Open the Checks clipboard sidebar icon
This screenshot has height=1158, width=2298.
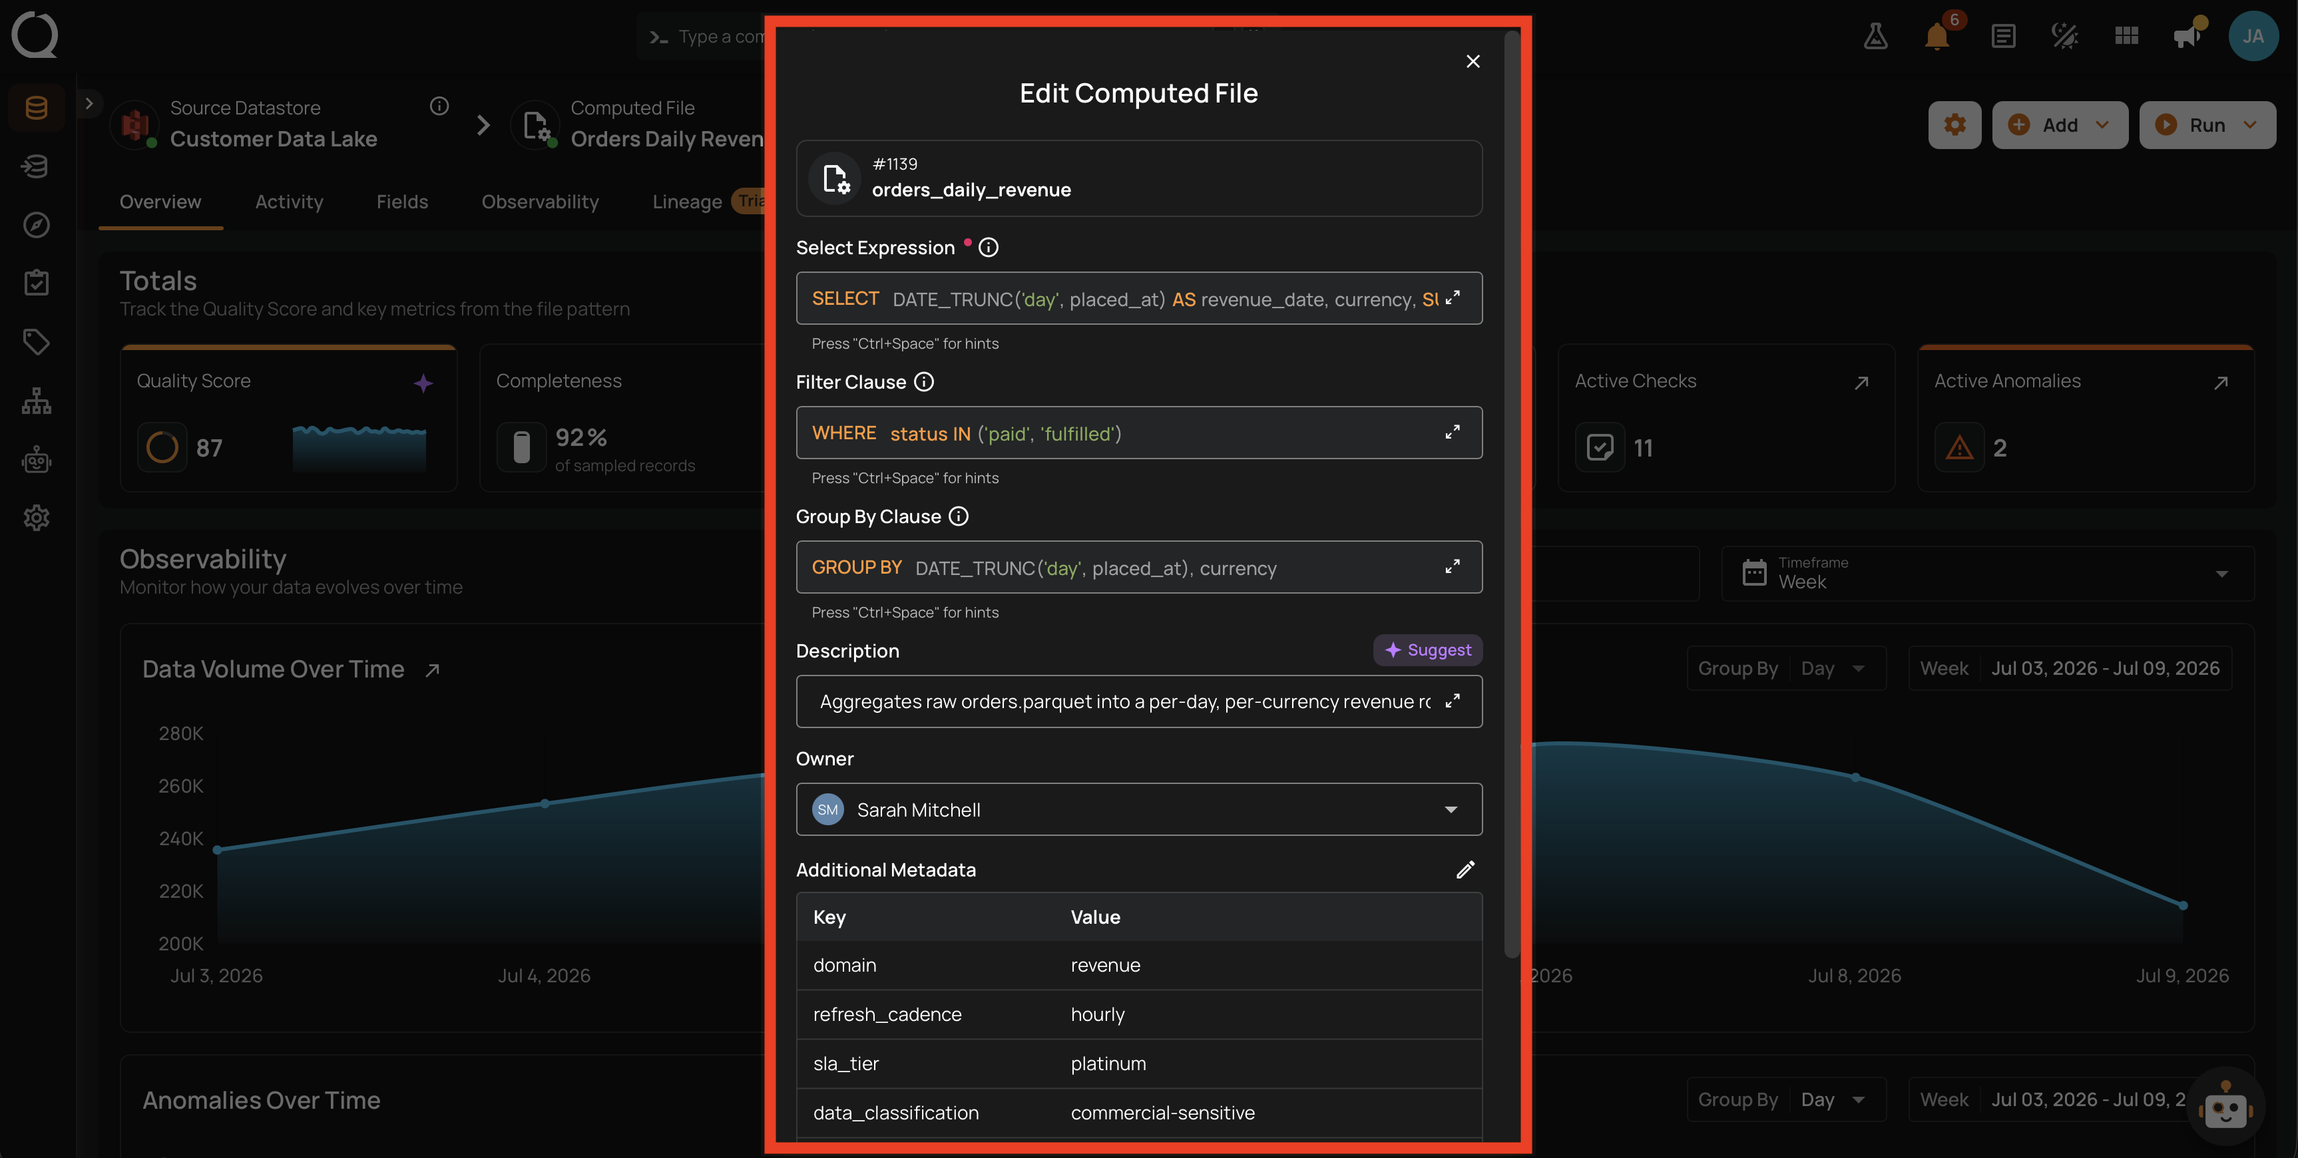[36, 283]
